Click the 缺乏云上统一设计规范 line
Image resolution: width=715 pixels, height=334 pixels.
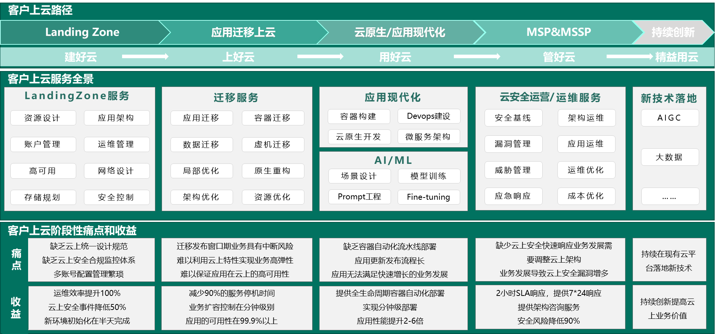(89, 246)
